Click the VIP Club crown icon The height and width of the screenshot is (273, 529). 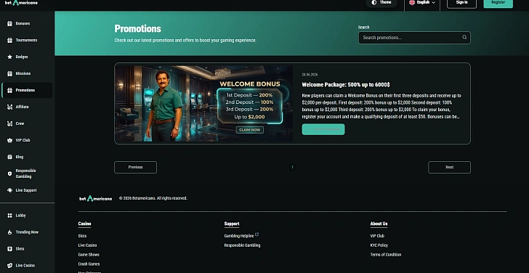tap(9, 140)
